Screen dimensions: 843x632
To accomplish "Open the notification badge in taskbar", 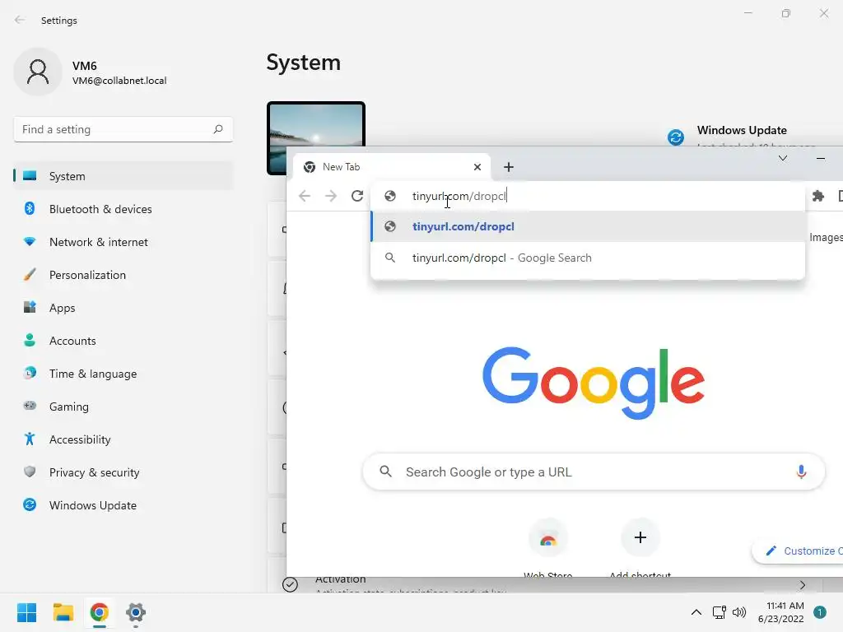I will [820, 612].
